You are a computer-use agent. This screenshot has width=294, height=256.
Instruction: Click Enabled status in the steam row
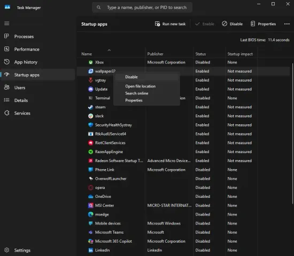[202, 107]
